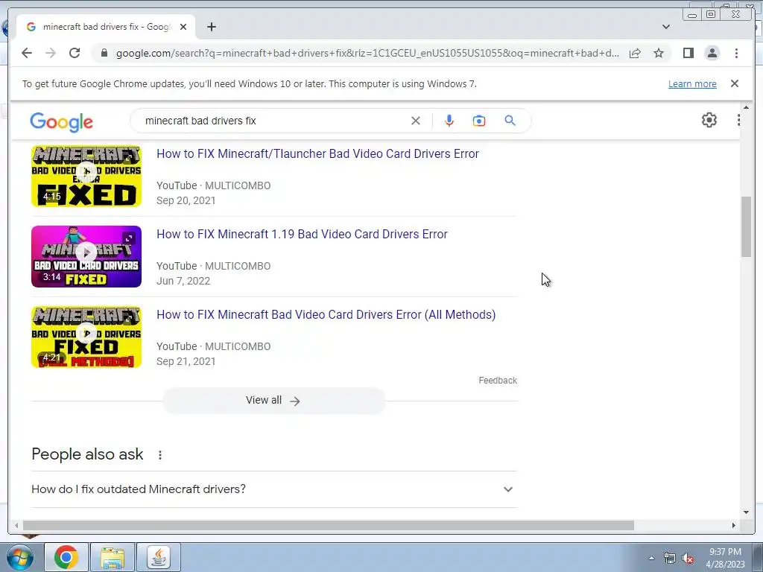The height and width of the screenshot is (572, 763).
Task: Play the Minecraft 1.19 video thumbnail
Action: click(x=86, y=256)
